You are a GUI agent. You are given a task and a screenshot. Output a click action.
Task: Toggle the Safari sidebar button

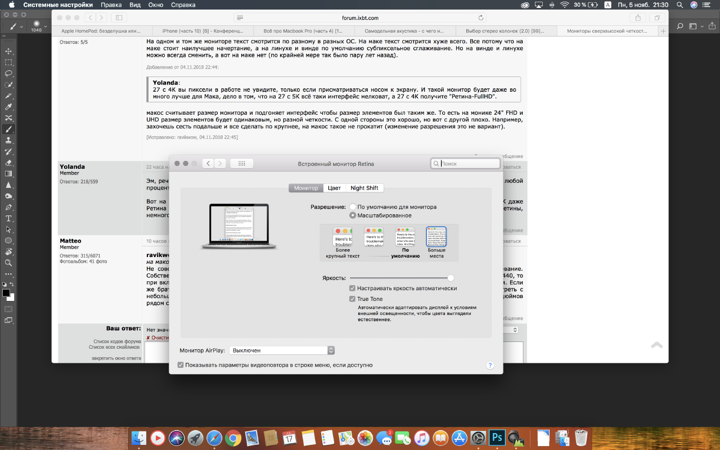[119, 18]
